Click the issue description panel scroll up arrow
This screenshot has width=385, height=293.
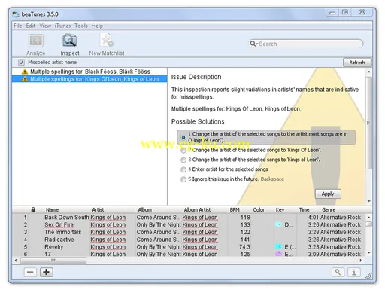click(x=368, y=72)
